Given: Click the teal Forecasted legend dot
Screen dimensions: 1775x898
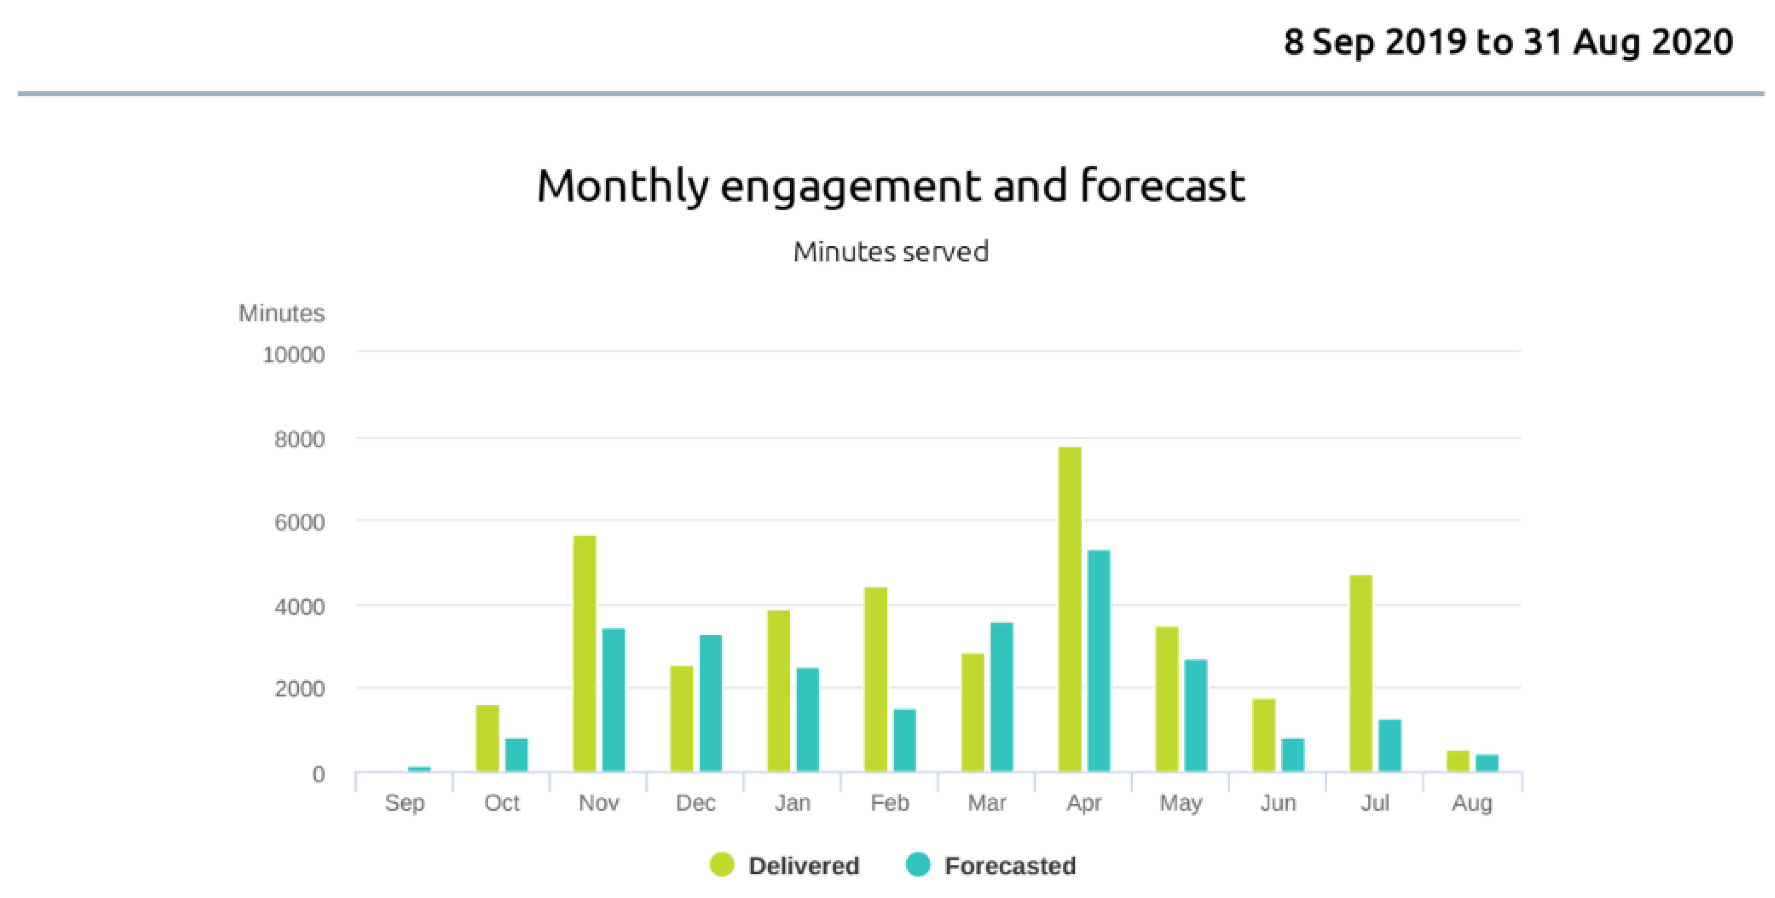Looking at the screenshot, I should pyautogui.click(x=918, y=865).
